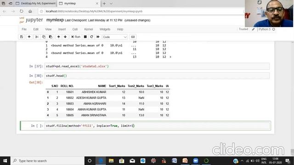Open the Windows Start menu
Screen dimensions: 294x165
[x=5, y=161]
